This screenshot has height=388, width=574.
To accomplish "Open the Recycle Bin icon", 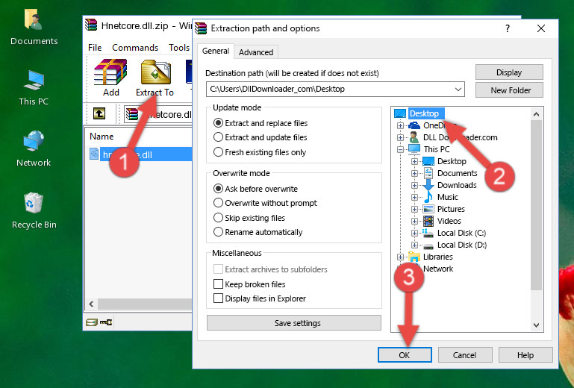I will 34,210.
